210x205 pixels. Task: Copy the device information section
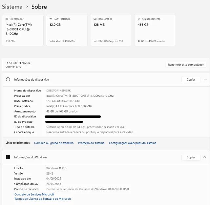[x=191, y=79]
